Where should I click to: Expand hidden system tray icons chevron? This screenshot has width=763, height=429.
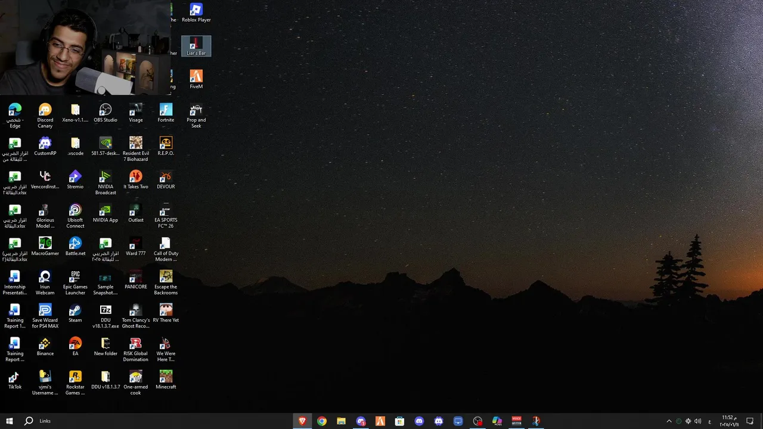669,421
